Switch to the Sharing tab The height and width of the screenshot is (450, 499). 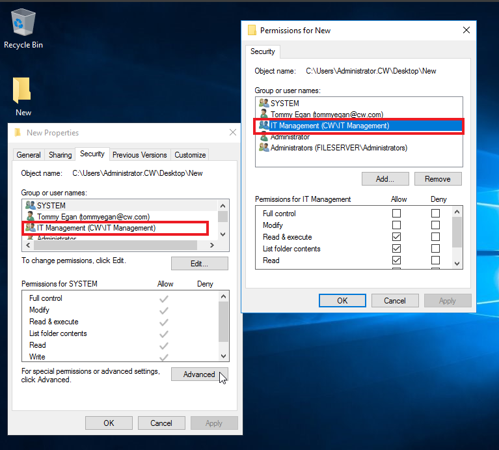(x=61, y=155)
